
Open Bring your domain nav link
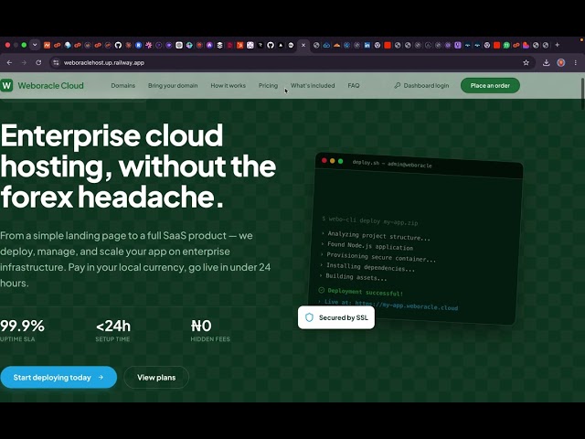pos(173,85)
